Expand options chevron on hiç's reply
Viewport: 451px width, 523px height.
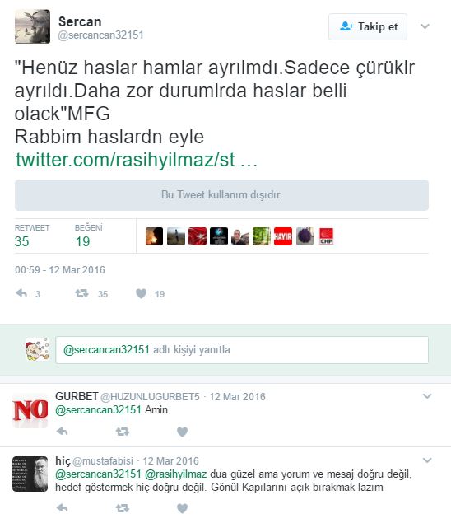click(427, 460)
